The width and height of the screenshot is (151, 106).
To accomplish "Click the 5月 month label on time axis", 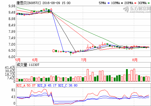I will [x=18, y=60].
